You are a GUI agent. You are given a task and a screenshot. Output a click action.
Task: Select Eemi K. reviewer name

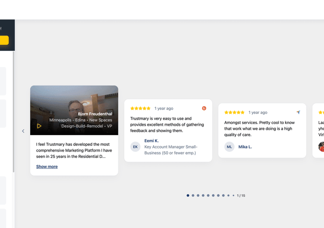[151, 141]
